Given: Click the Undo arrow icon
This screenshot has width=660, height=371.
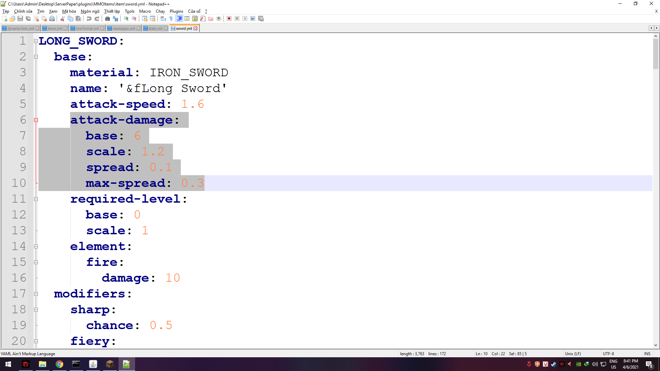Looking at the screenshot, I should click(x=89, y=19).
